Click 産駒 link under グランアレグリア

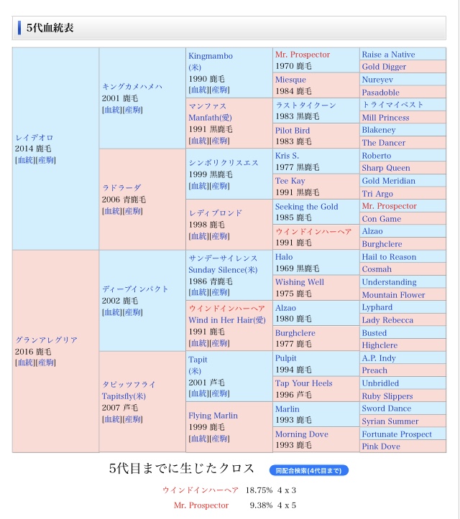46,363
